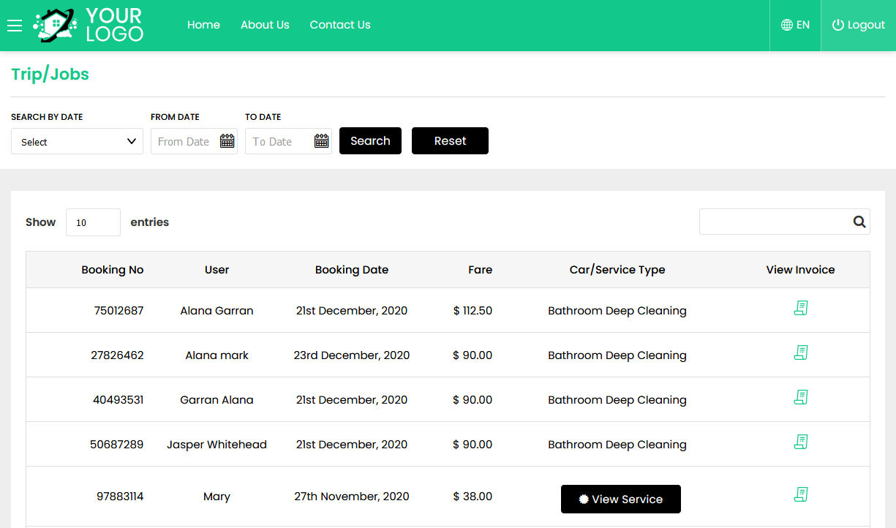Click the date 23rd December, 2020
The image size is (896, 528).
click(352, 355)
